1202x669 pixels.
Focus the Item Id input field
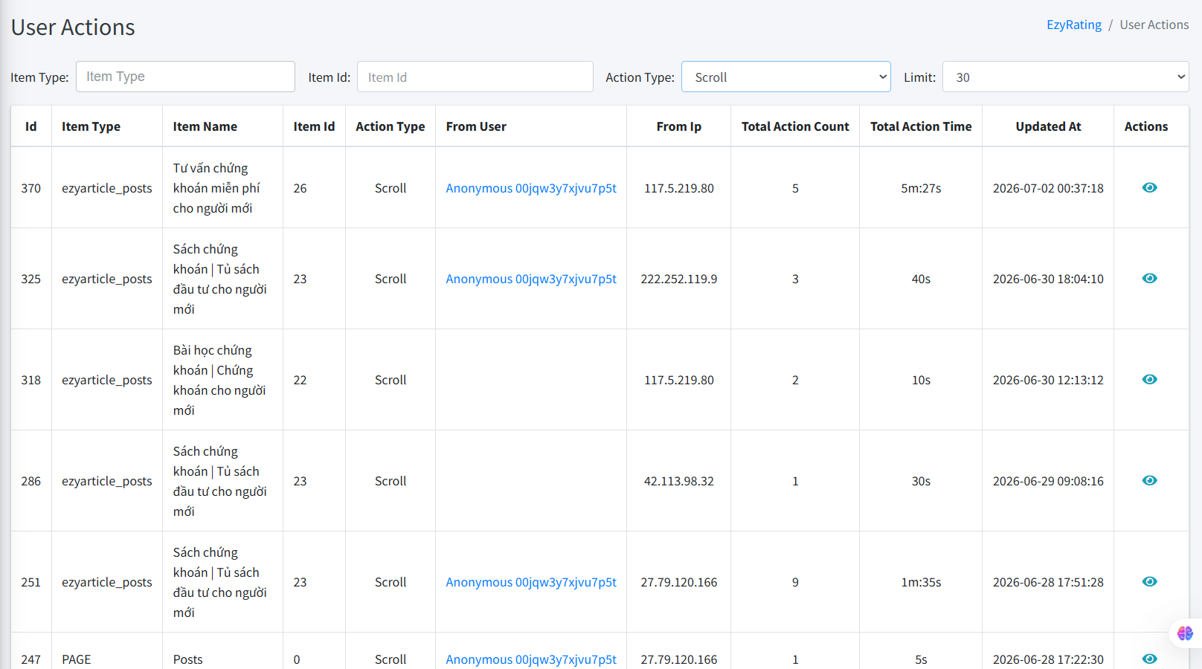click(475, 77)
